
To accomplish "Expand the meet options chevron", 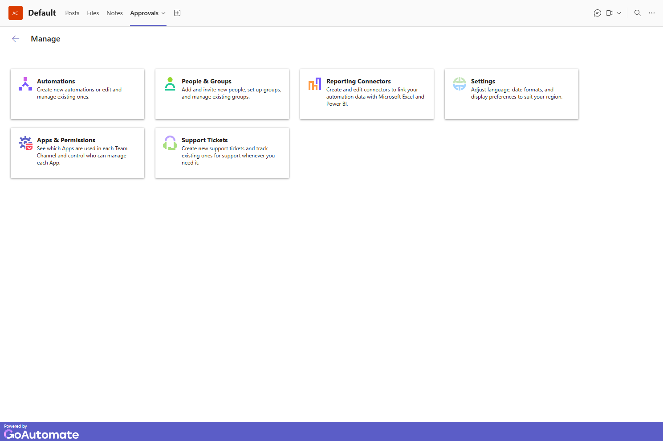I will (619, 13).
